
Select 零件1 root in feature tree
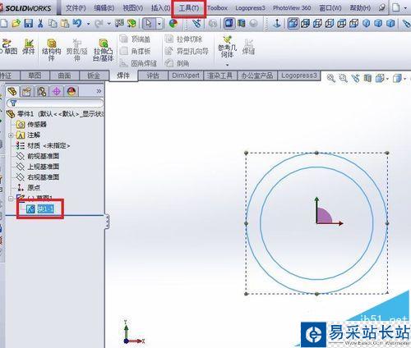[55, 114]
